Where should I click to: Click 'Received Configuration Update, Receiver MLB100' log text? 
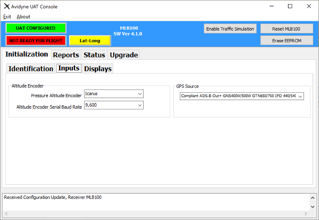pos(53,197)
